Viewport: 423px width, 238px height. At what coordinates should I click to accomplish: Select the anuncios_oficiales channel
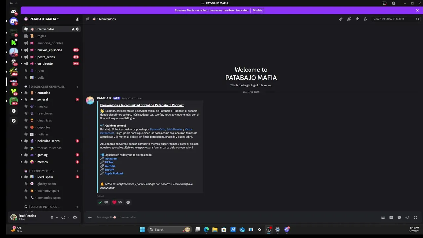tap(51, 43)
